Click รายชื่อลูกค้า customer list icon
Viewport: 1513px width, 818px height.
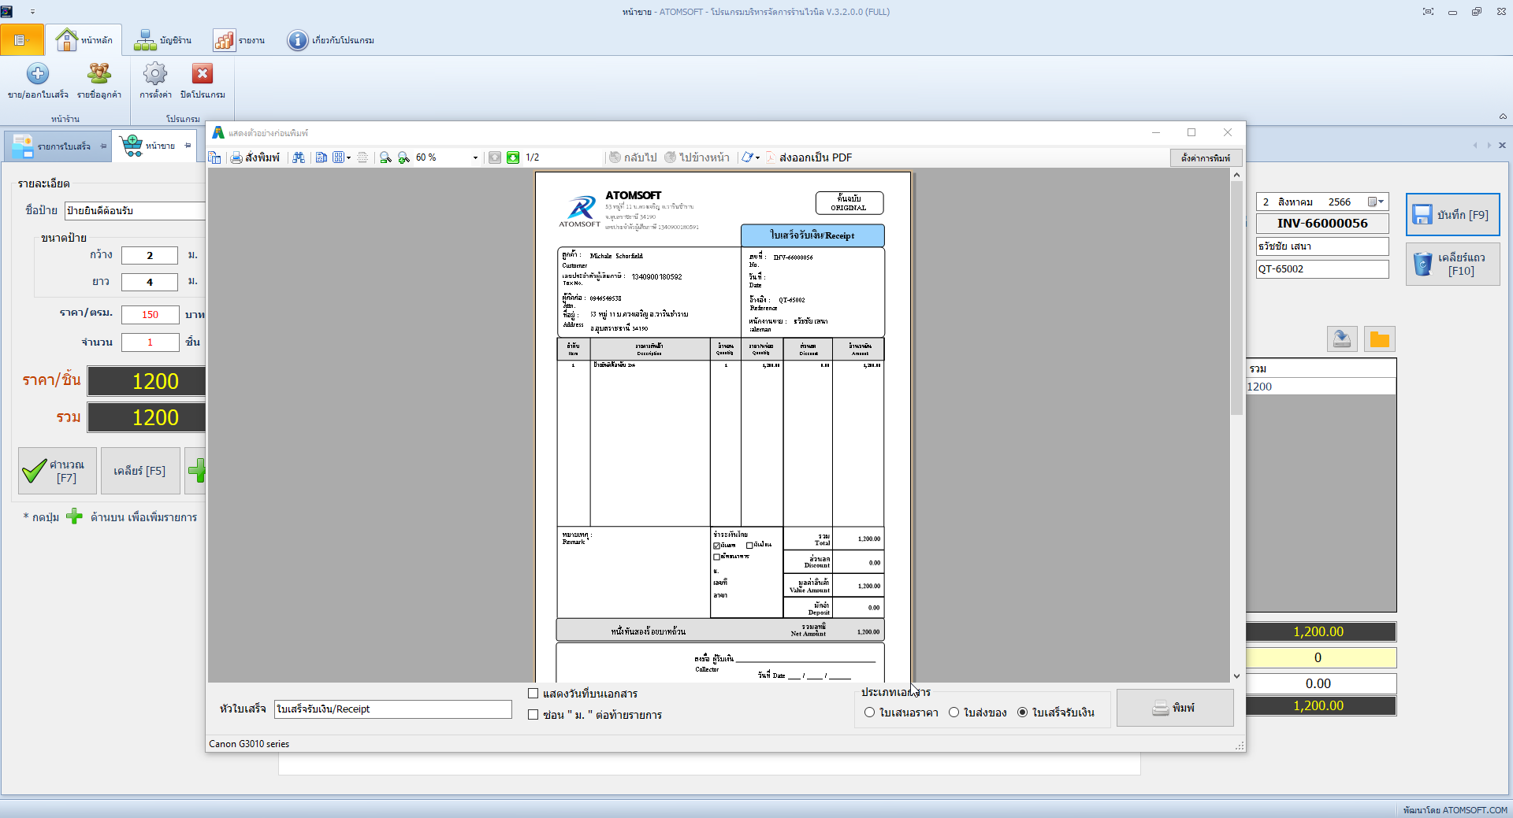click(x=99, y=74)
